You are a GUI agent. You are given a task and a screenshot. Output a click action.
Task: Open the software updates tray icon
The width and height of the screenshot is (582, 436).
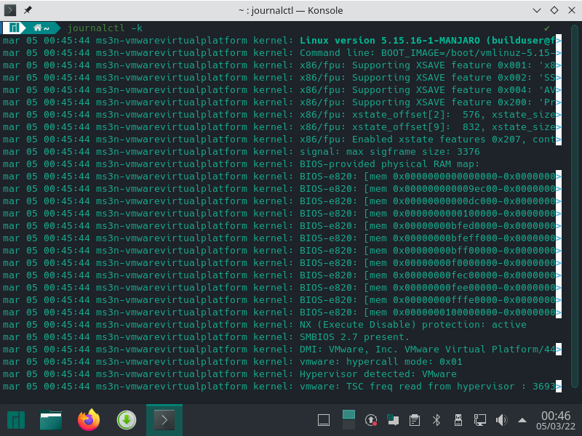(371, 421)
